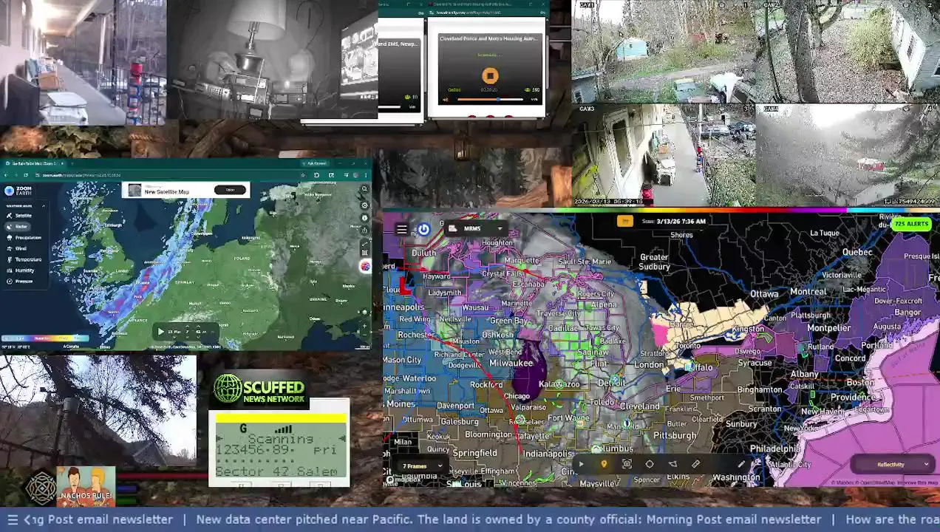The image size is (940, 532).
Task: Play the Zoom Earth radar animation
Action: tap(161, 332)
